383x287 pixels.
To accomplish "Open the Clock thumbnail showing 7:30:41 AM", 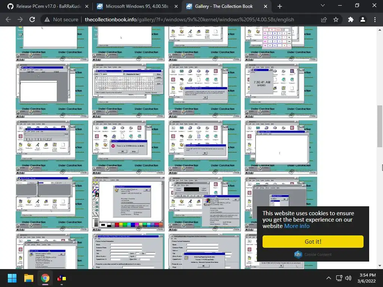I will (281, 91).
